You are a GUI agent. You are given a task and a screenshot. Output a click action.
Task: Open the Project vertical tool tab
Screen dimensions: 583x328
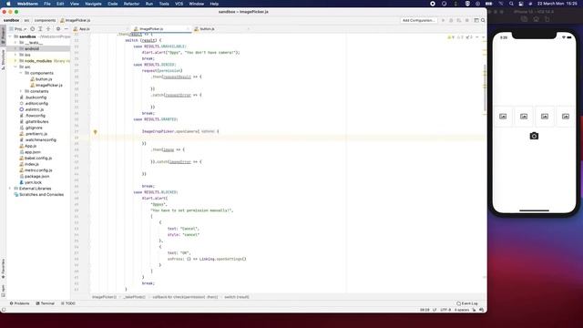pyautogui.click(x=3, y=36)
